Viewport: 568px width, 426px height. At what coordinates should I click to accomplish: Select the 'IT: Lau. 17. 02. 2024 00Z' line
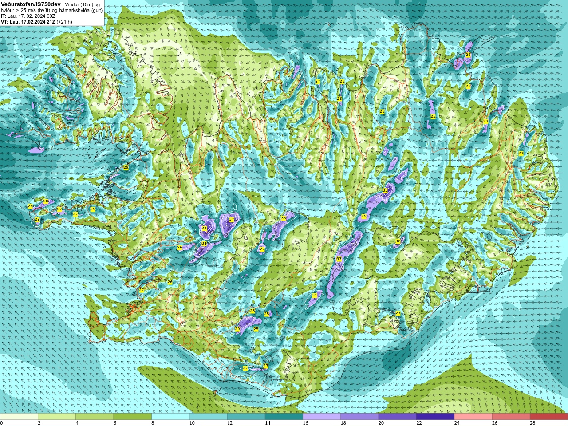tap(28, 16)
